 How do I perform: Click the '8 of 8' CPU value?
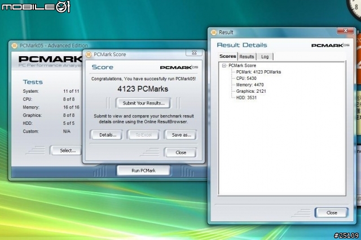point(69,99)
